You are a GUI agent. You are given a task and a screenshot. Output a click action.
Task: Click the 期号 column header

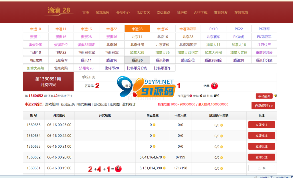[x=34, y=116]
